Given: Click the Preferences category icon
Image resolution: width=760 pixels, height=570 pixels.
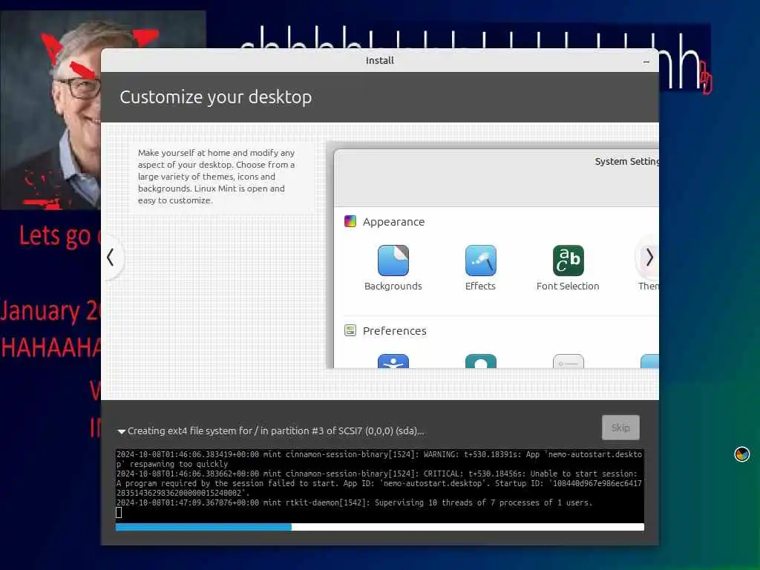Looking at the screenshot, I should point(350,330).
